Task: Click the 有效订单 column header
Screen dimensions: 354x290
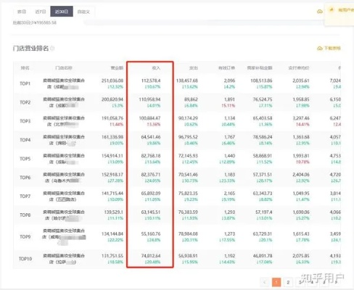Action: [x=226, y=68]
